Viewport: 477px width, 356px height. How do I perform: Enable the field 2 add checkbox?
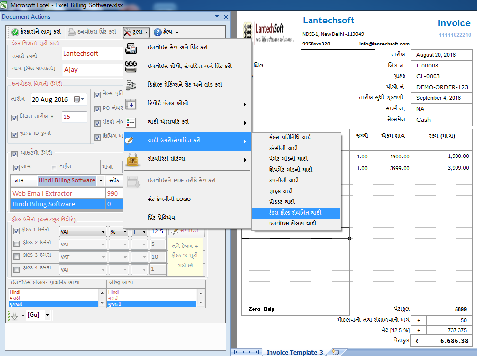click(x=17, y=244)
